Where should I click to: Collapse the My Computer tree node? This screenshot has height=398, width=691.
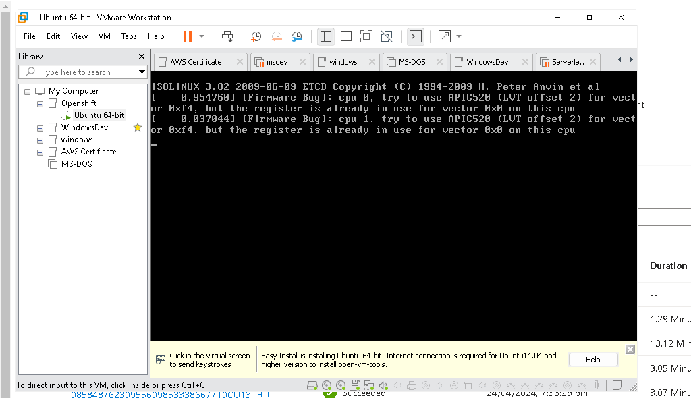(27, 92)
